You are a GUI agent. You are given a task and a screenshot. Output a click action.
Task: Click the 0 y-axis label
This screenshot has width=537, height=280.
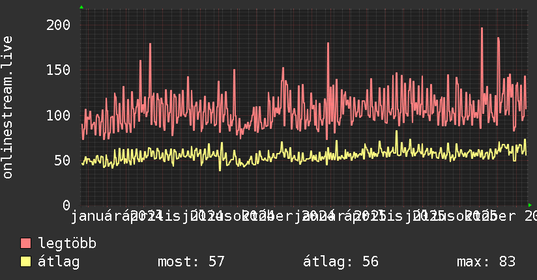coord(66,205)
